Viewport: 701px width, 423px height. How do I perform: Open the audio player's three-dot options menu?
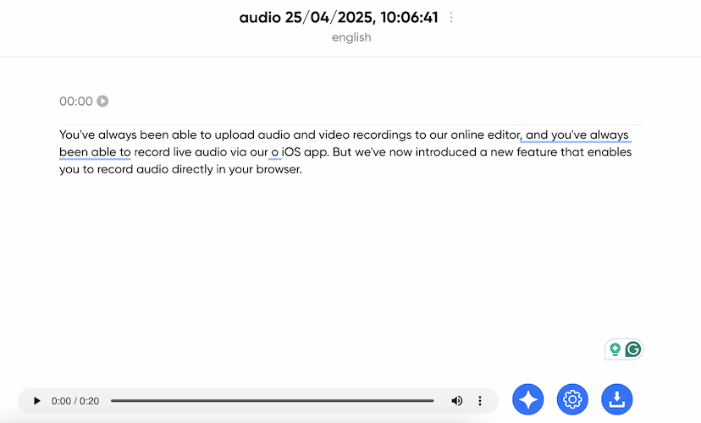480,400
